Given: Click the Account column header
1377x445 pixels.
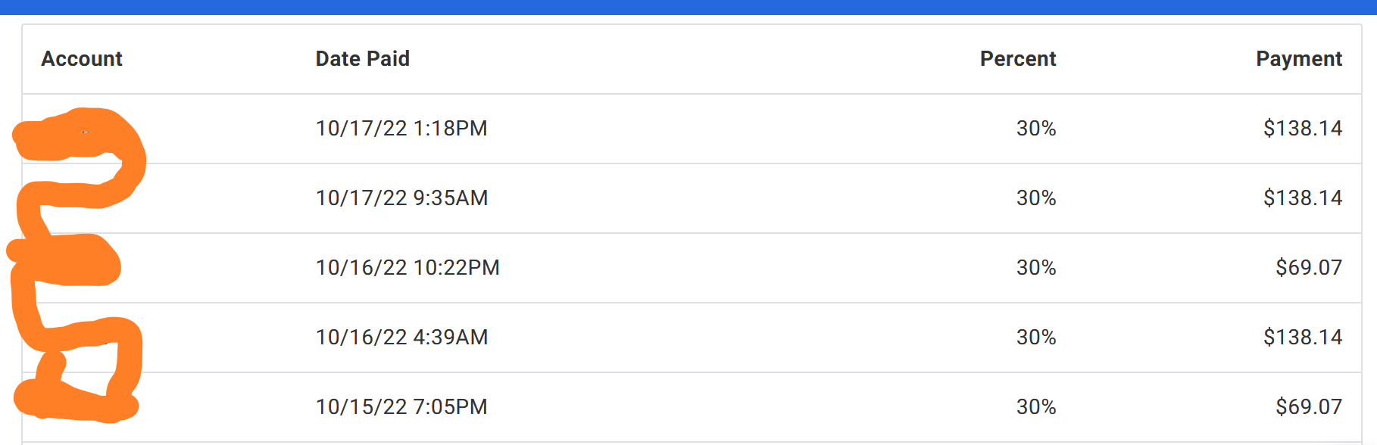Looking at the screenshot, I should [x=82, y=59].
